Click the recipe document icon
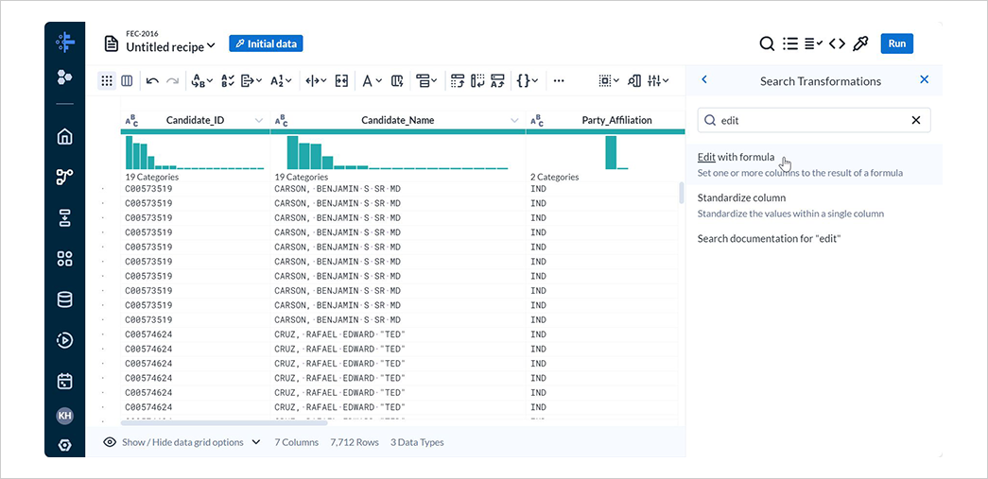The height and width of the screenshot is (479, 988). tap(112, 44)
